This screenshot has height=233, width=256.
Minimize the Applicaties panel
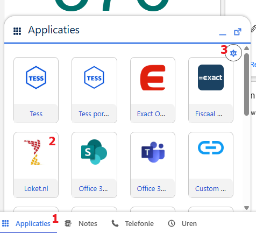(223, 34)
